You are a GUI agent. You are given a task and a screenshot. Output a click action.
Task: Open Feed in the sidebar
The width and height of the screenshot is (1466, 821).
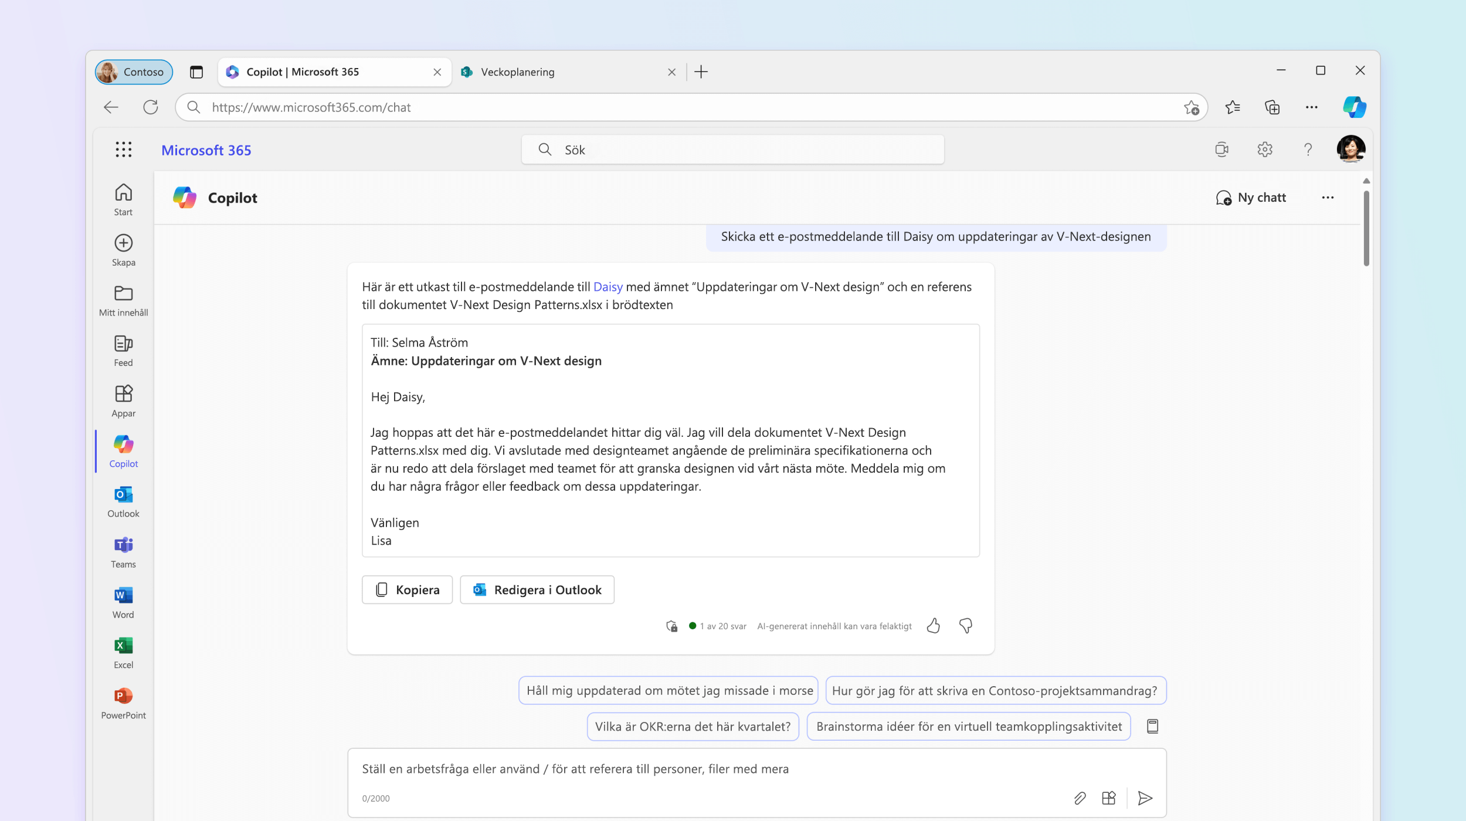(123, 351)
